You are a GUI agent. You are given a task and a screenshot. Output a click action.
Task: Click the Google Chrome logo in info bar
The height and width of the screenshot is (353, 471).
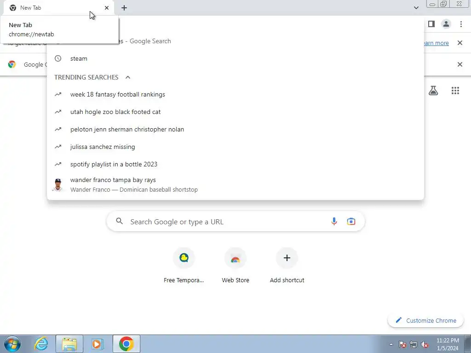coord(12,64)
